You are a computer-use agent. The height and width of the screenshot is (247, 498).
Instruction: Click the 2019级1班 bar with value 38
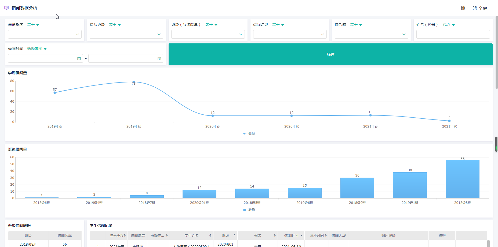(410, 185)
